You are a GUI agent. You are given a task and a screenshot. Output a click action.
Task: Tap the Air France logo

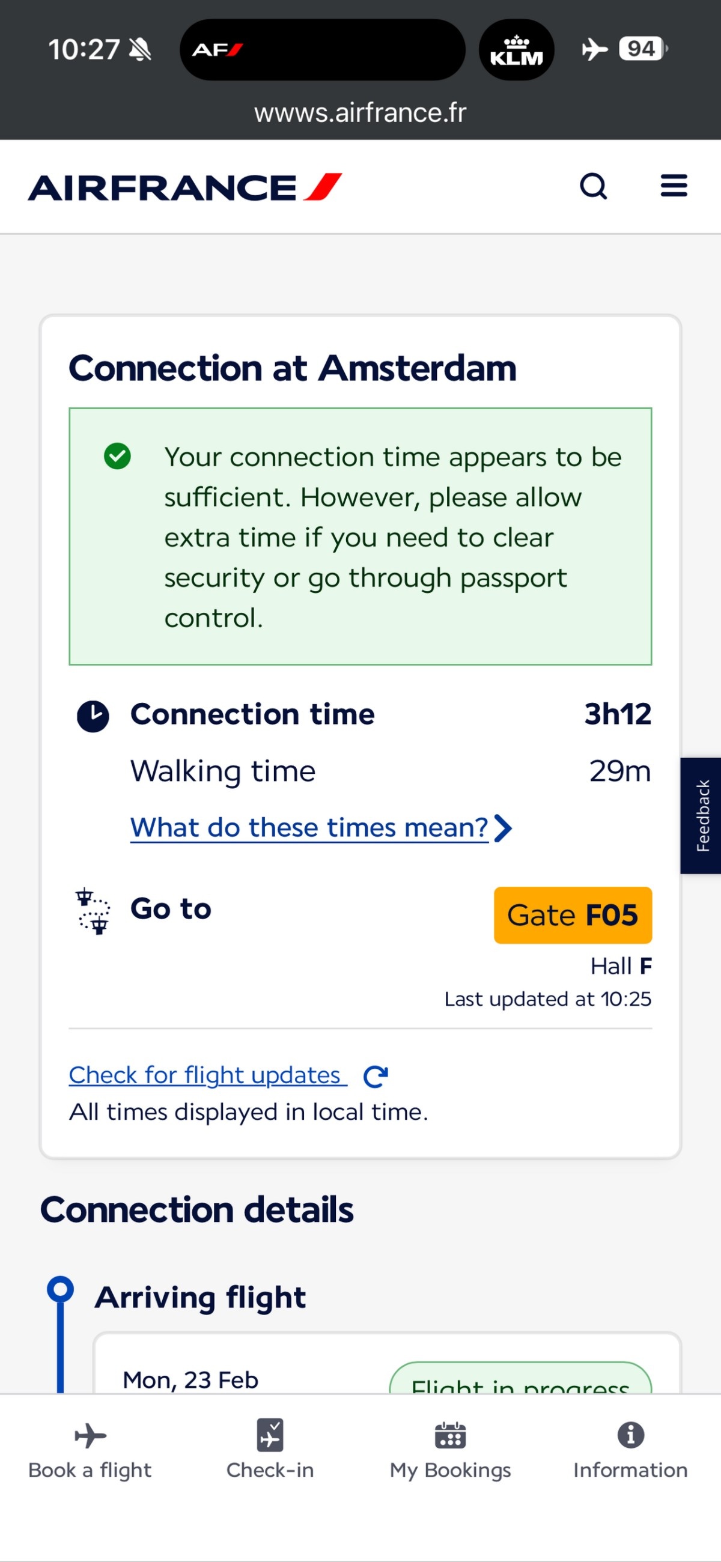click(x=185, y=187)
